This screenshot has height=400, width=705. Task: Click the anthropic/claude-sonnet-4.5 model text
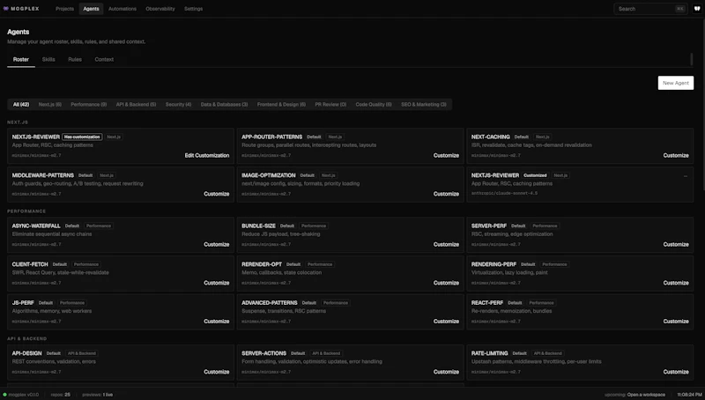(x=504, y=193)
